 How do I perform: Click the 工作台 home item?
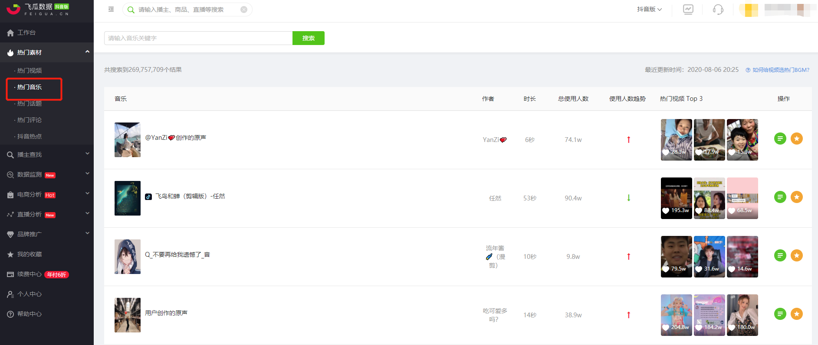26,32
